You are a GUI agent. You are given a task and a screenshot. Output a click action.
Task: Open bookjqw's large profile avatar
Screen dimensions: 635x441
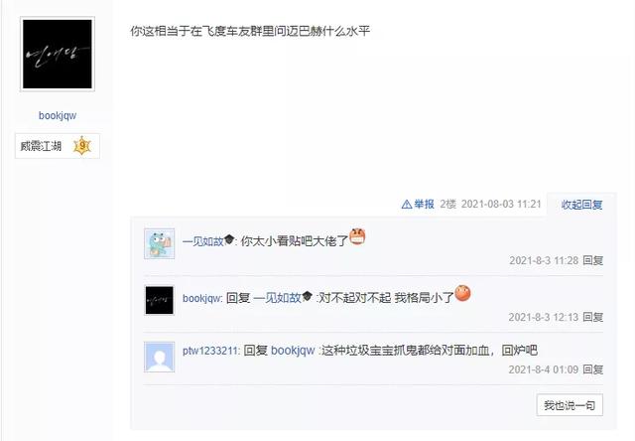pyautogui.click(x=58, y=54)
